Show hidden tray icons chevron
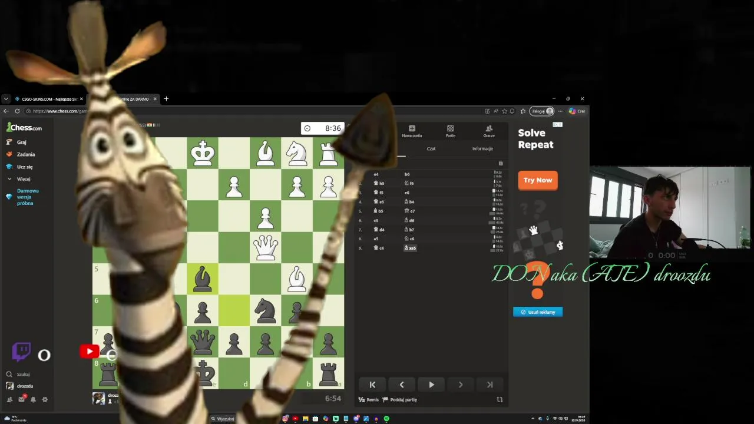This screenshot has width=754, height=424. (534, 419)
